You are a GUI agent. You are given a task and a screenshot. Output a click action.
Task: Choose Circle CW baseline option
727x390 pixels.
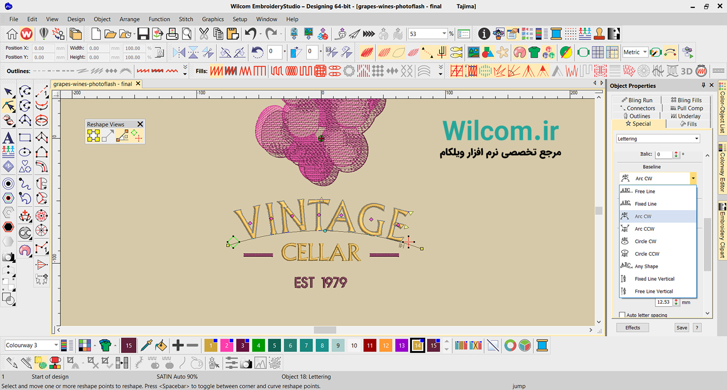coord(658,241)
